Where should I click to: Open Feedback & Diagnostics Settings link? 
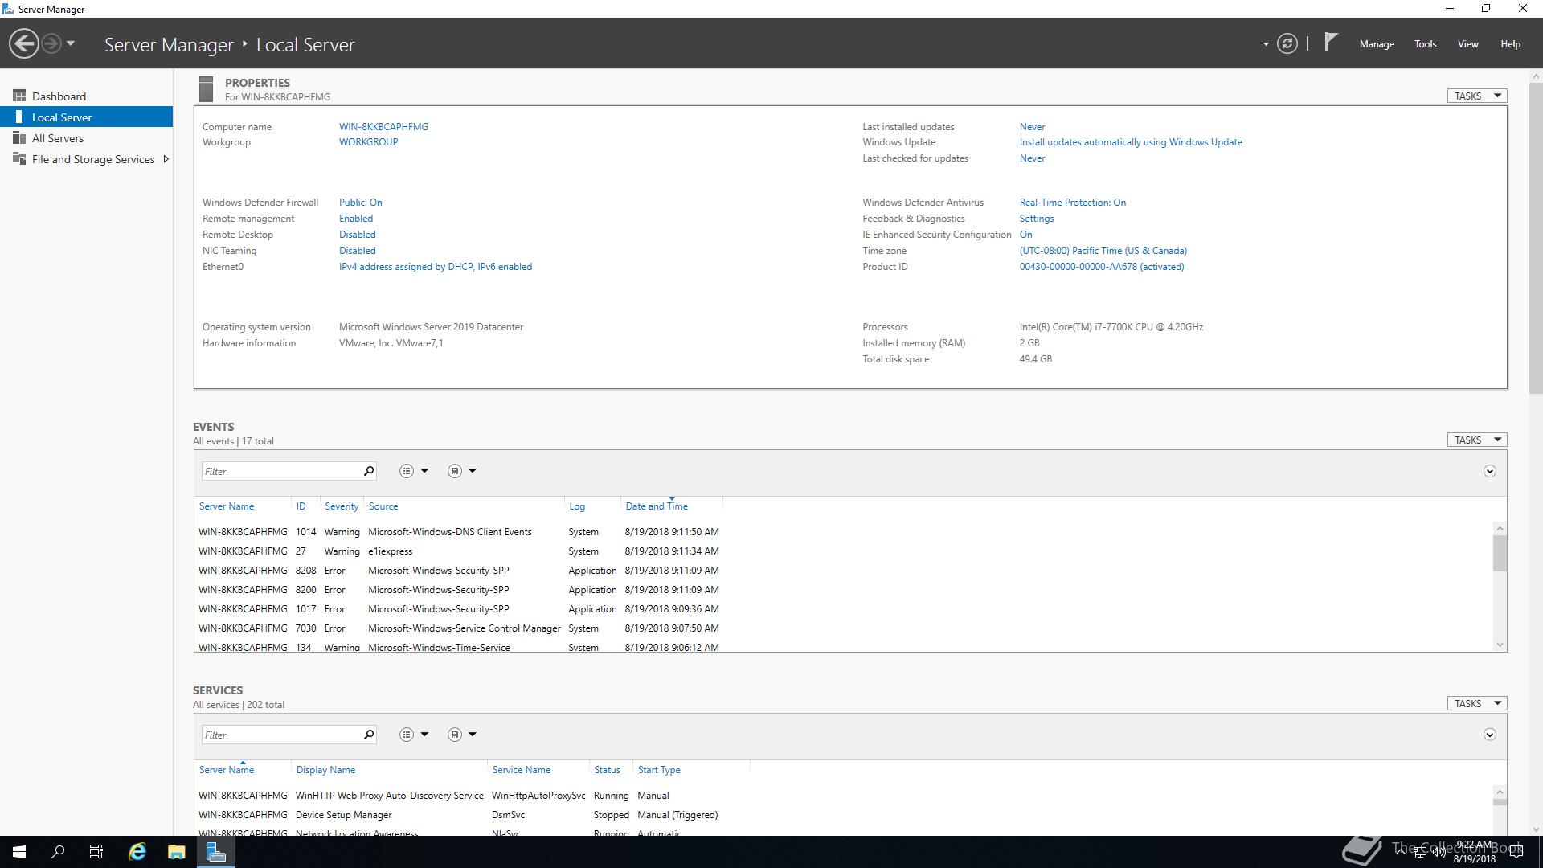pyautogui.click(x=1036, y=219)
